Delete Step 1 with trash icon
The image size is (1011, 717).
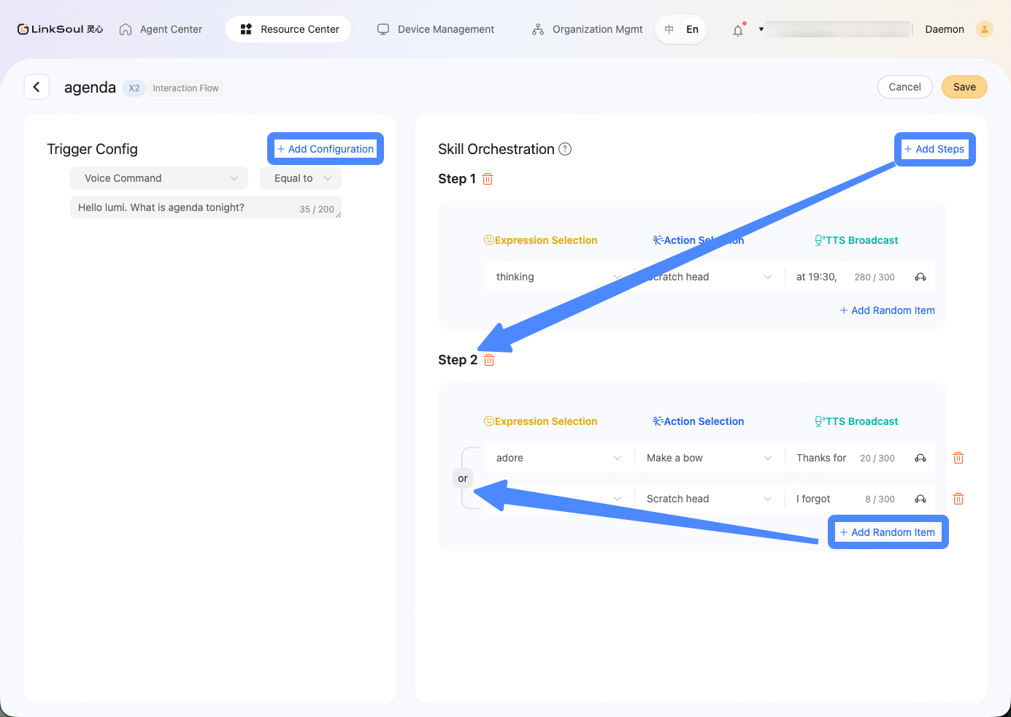coord(488,179)
